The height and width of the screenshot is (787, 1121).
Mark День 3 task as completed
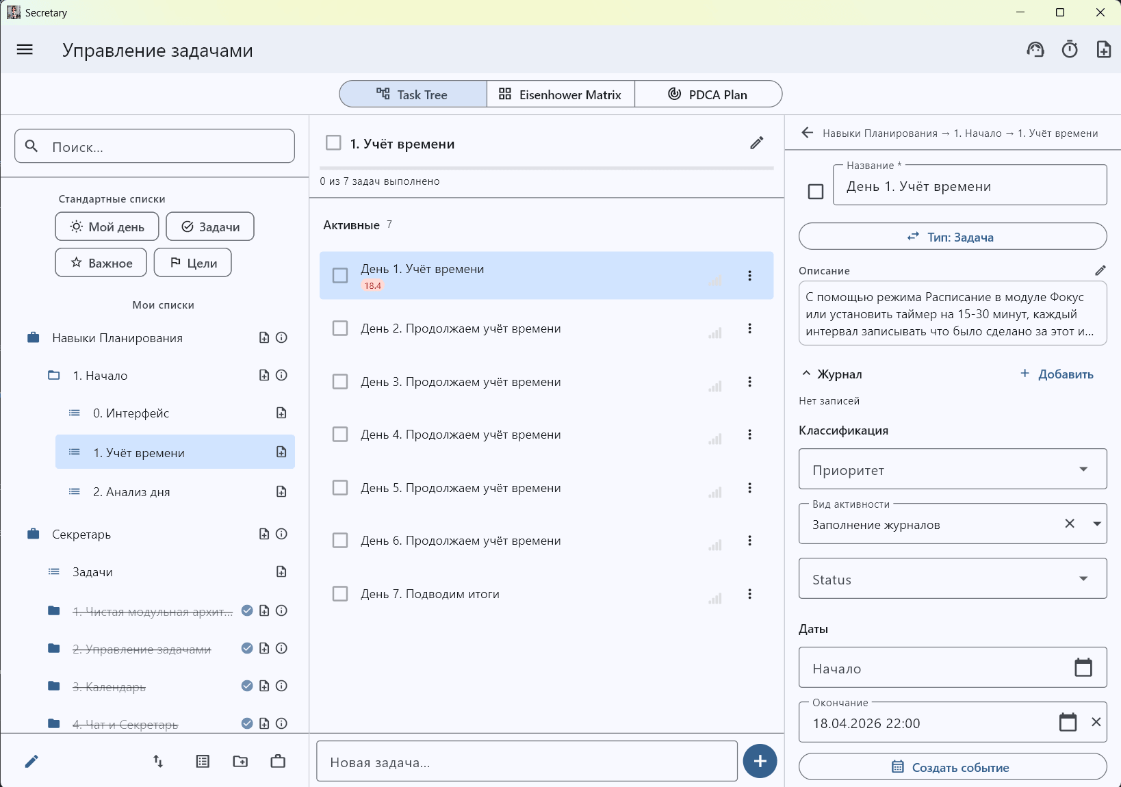click(x=340, y=382)
